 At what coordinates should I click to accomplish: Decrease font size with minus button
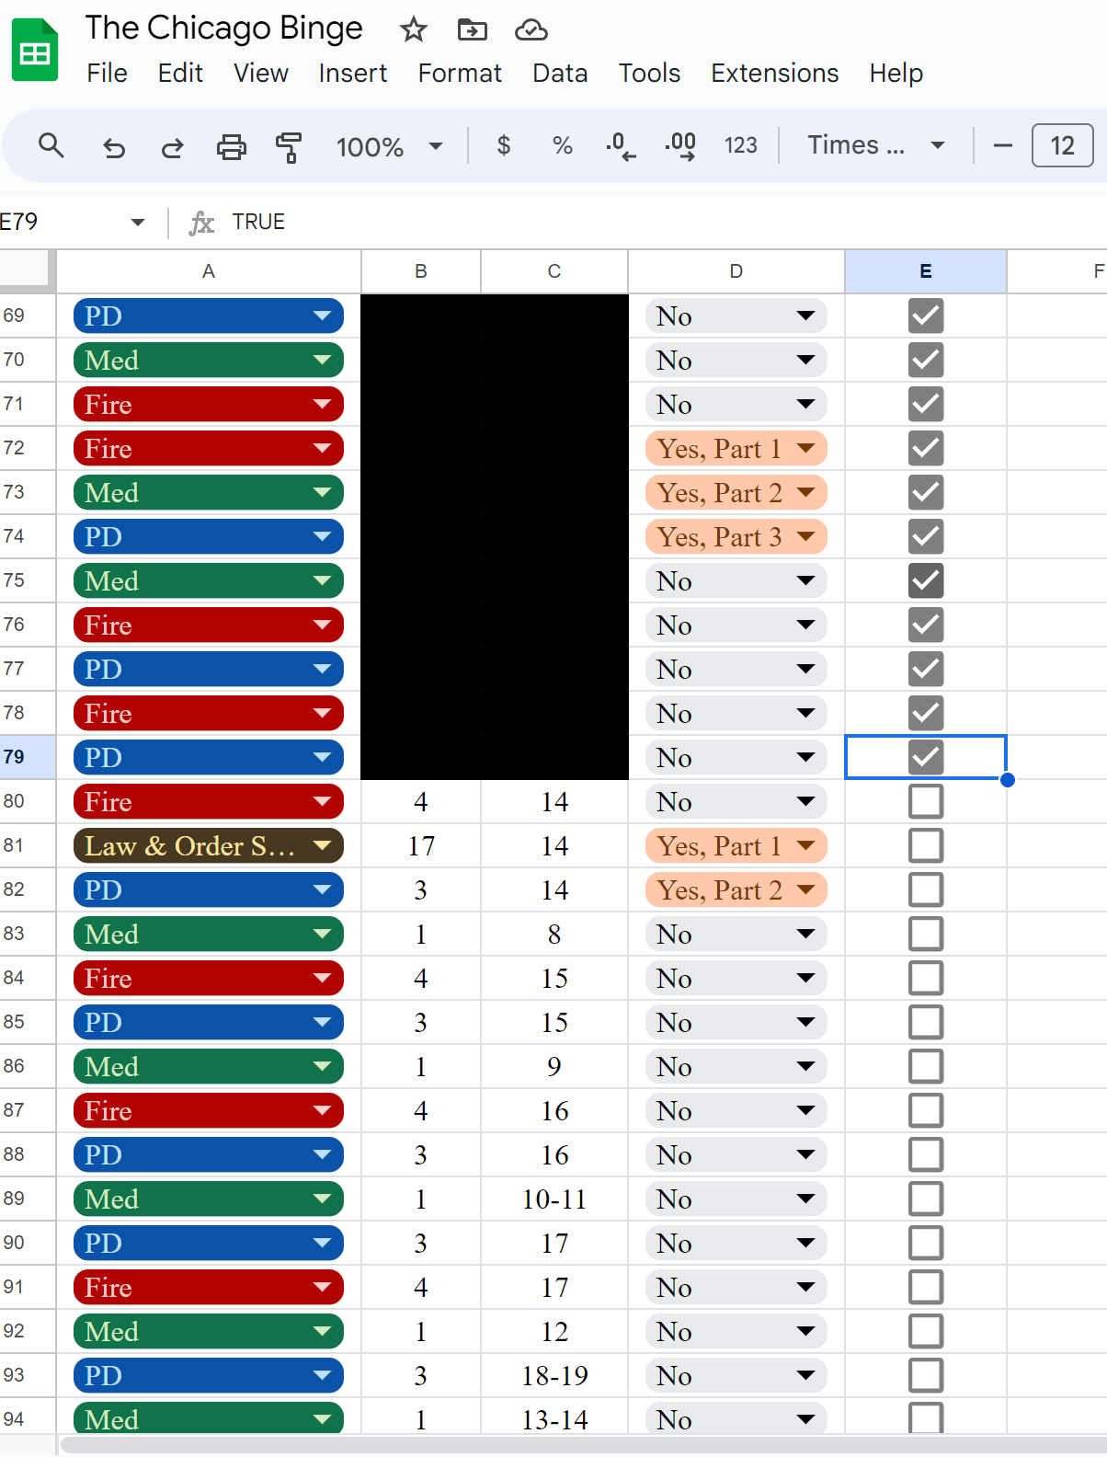click(1003, 145)
